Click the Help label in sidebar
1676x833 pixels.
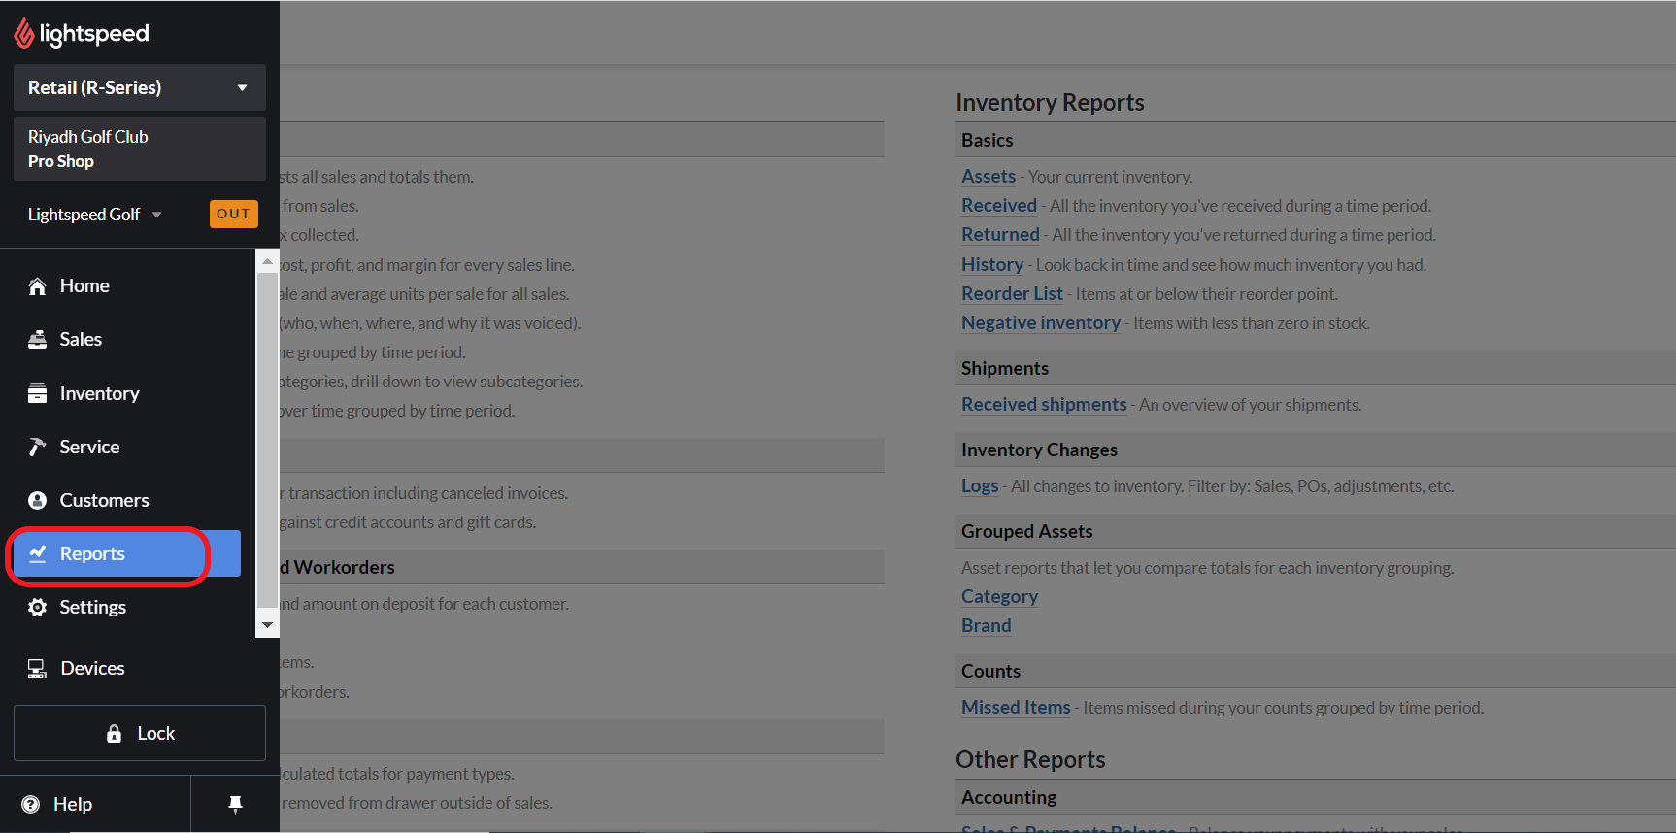(x=73, y=804)
